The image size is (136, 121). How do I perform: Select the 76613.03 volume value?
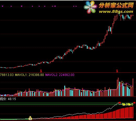click(x=7, y=75)
